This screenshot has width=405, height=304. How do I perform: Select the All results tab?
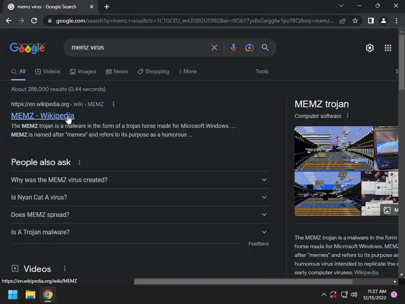coord(18,72)
